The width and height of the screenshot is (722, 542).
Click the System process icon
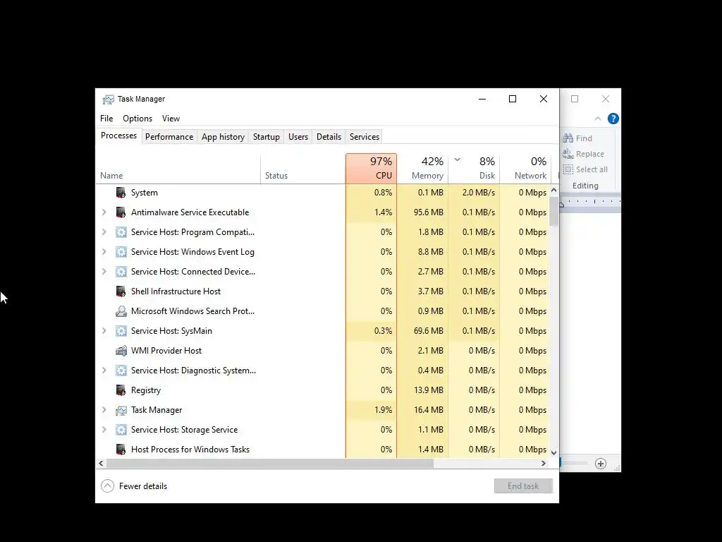(121, 193)
